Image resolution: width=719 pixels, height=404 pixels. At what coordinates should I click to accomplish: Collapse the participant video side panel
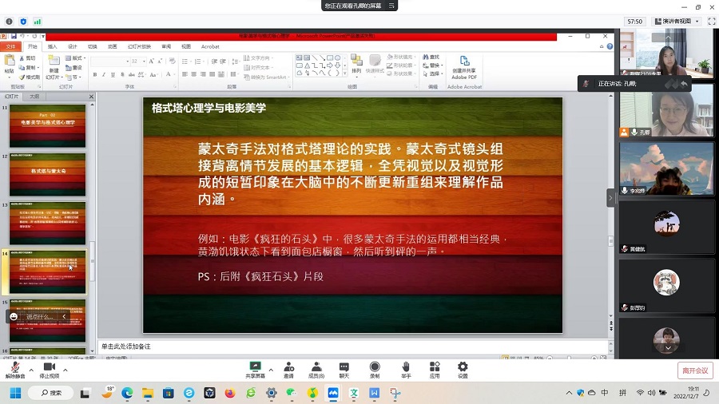611,197
